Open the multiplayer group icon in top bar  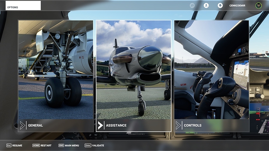[x=192, y=5]
